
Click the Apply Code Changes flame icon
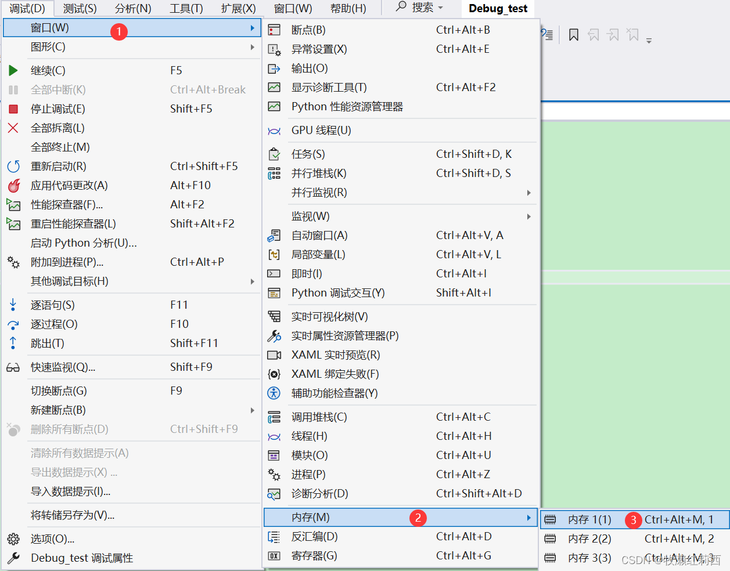point(13,185)
